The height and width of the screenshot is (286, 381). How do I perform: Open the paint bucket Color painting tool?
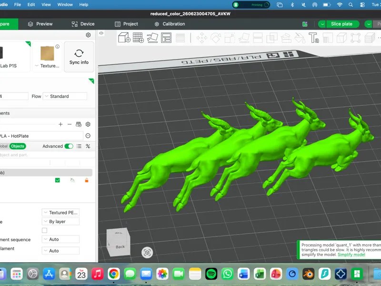(x=300, y=38)
